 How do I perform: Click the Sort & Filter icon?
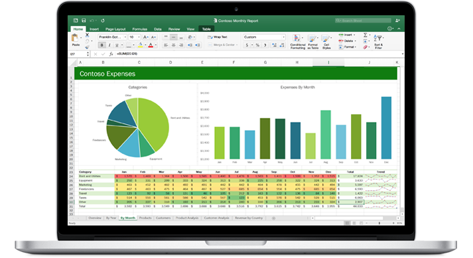click(x=378, y=42)
